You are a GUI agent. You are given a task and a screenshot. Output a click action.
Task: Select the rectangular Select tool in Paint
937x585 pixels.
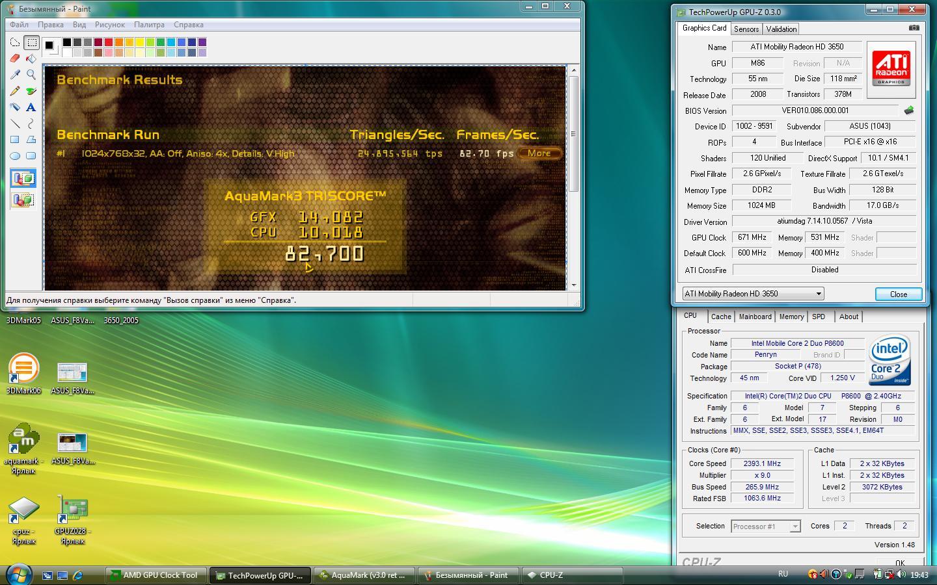[31, 43]
